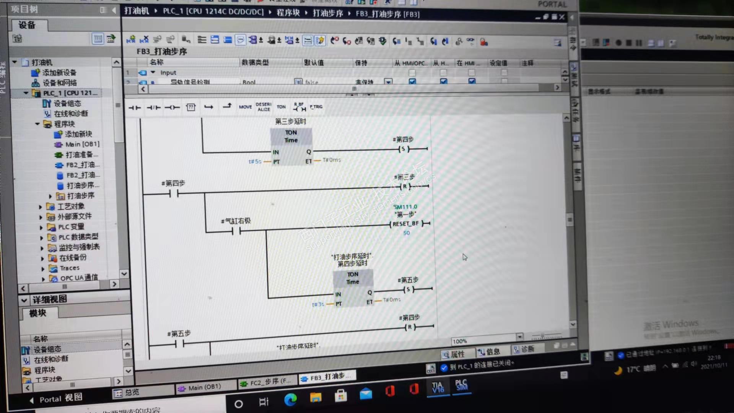Toggle HMI/OPC access checkbox in Bool row
The height and width of the screenshot is (413, 734).
click(x=412, y=81)
